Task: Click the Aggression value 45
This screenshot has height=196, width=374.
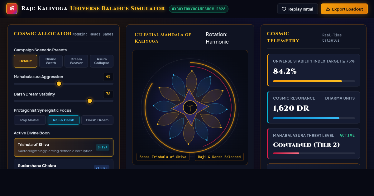Action: point(108,77)
